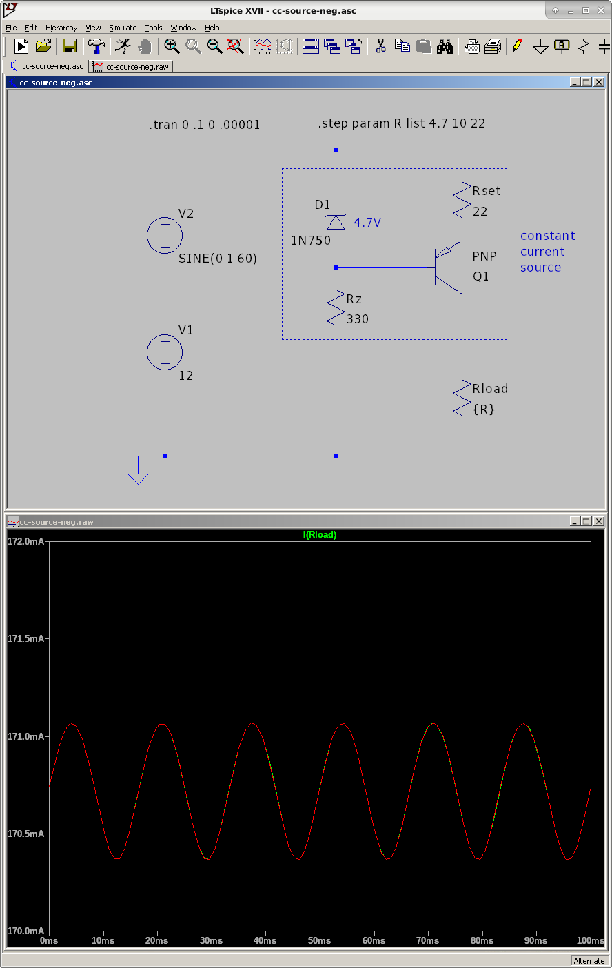Close the cc-source-neg.raw plot subwindow
The width and height of the screenshot is (612, 968).
(x=598, y=521)
